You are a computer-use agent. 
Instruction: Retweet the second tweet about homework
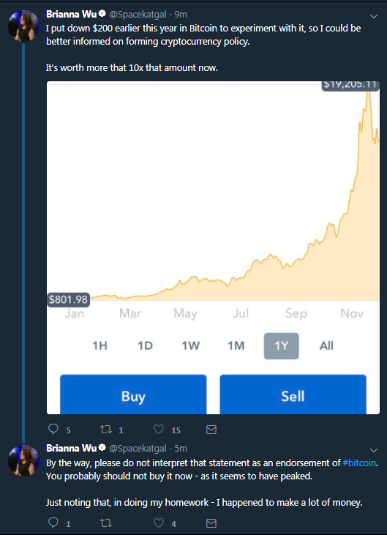pyautogui.click(x=106, y=523)
